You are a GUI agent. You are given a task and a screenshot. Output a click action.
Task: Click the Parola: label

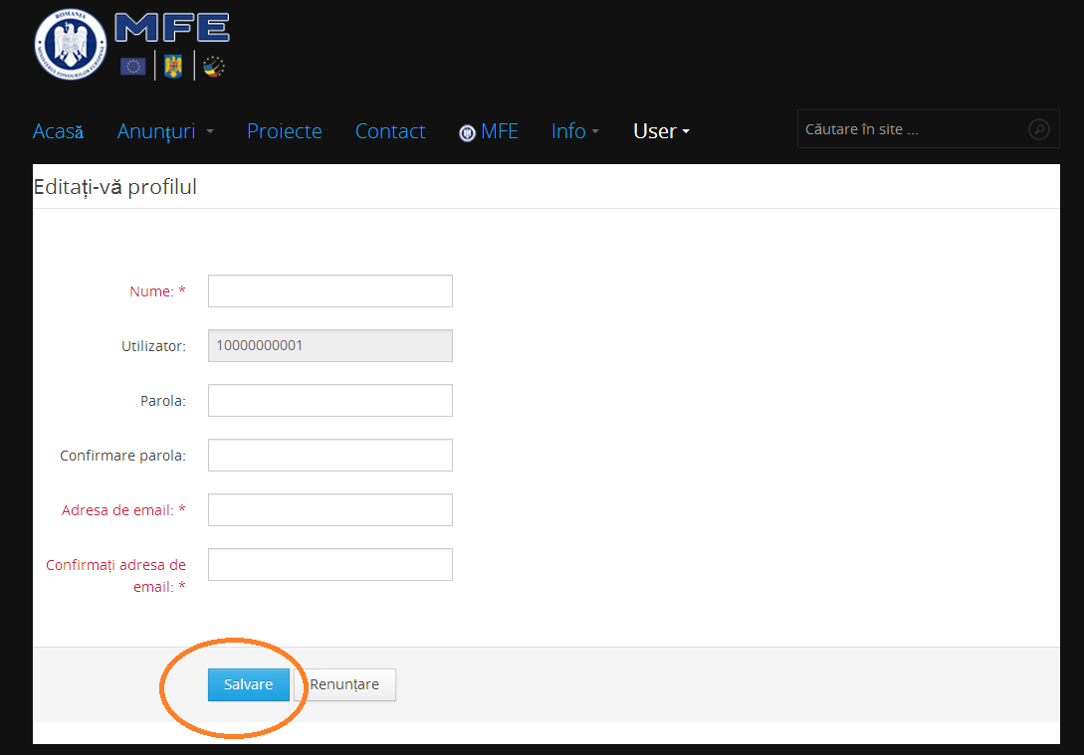tap(163, 401)
